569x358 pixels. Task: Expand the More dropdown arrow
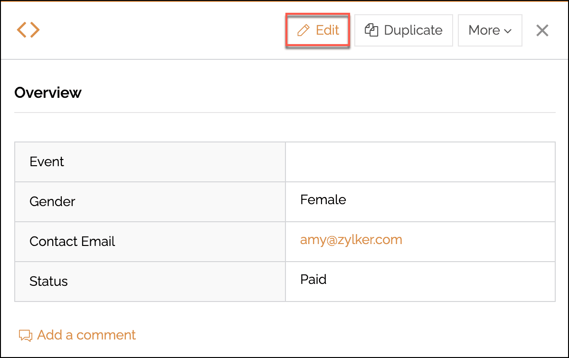click(x=508, y=31)
